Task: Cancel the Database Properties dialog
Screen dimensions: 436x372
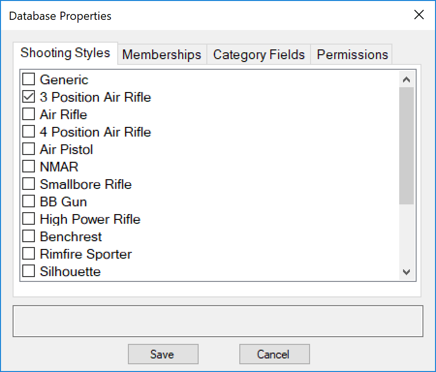Action: 274,354
